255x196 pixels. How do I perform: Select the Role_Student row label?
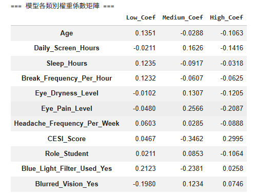(67, 153)
